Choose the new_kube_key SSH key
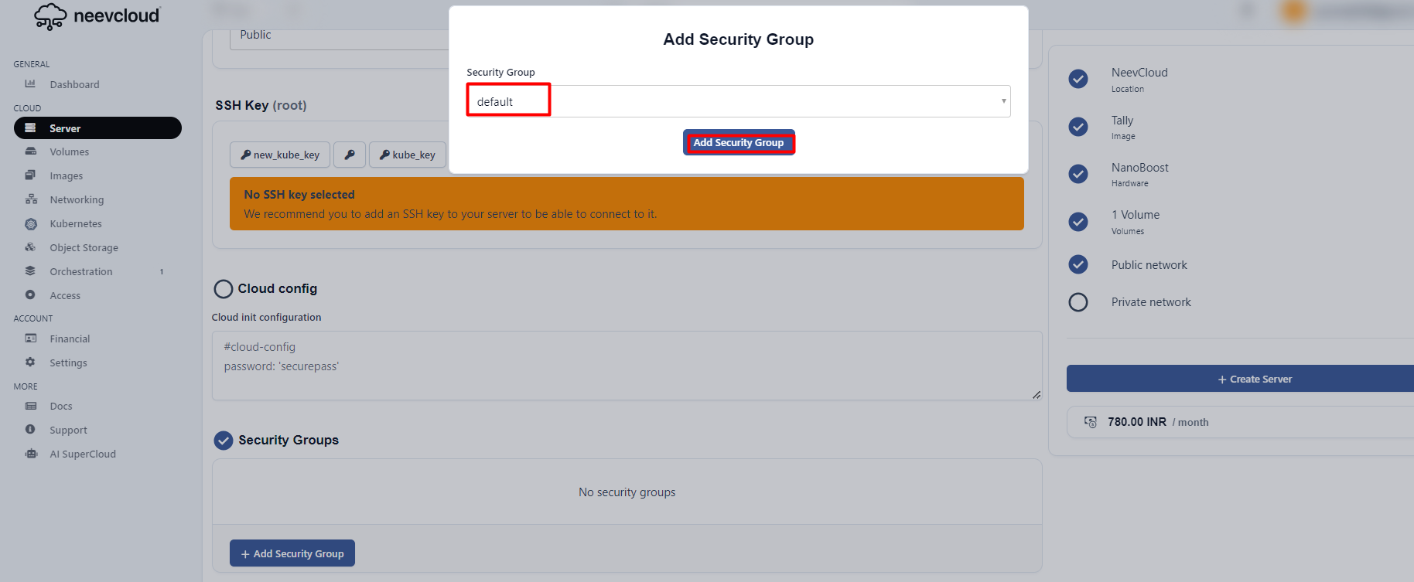 coord(280,155)
